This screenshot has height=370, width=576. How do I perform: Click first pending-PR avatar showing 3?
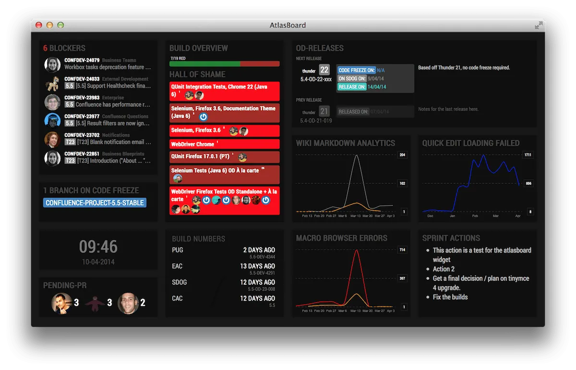(62, 303)
